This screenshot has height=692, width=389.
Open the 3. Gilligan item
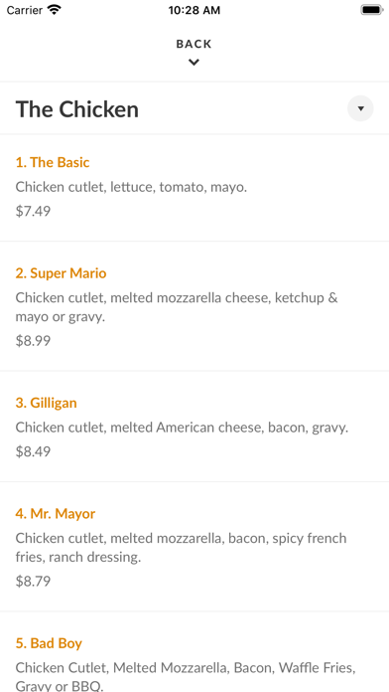[x=47, y=403]
